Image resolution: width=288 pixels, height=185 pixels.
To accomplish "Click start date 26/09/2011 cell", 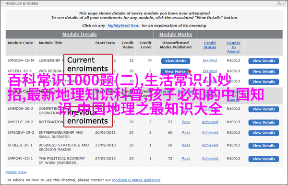I will [x=105, y=132].
